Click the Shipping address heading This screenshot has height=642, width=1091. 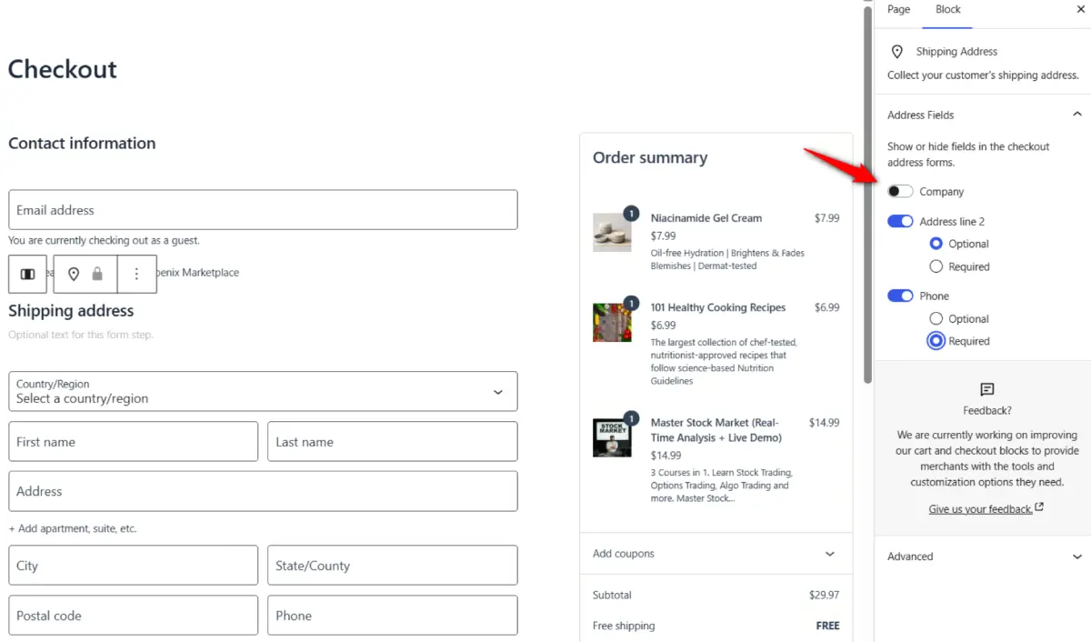pyautogui.click(x=71, y=311)
